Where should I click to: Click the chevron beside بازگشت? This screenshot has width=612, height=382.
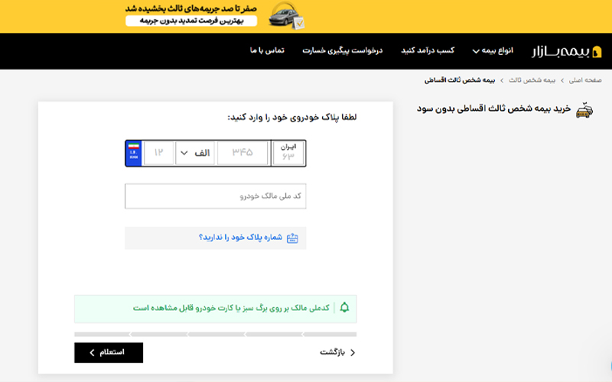(x=353, y=353)
